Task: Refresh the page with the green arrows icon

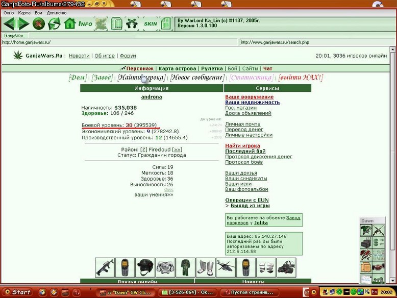Action: (54, 24)
